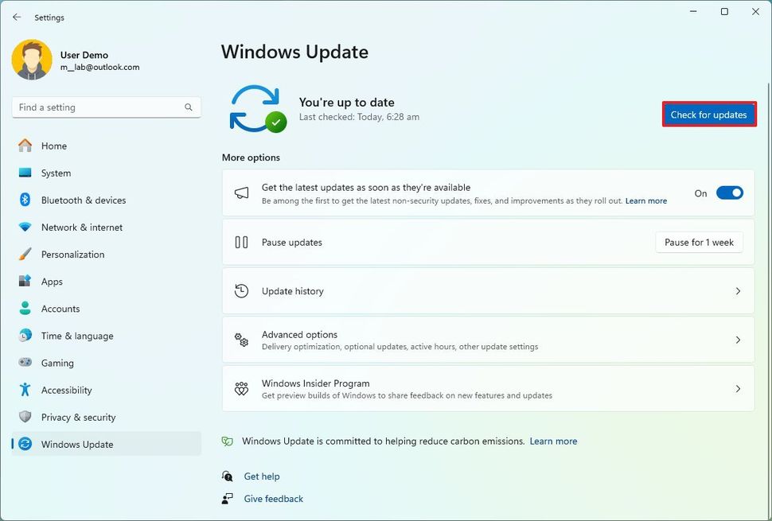Click the User Demo profile avatar
The height and width of the screenshot is (521, 772).
coord(32,59)
